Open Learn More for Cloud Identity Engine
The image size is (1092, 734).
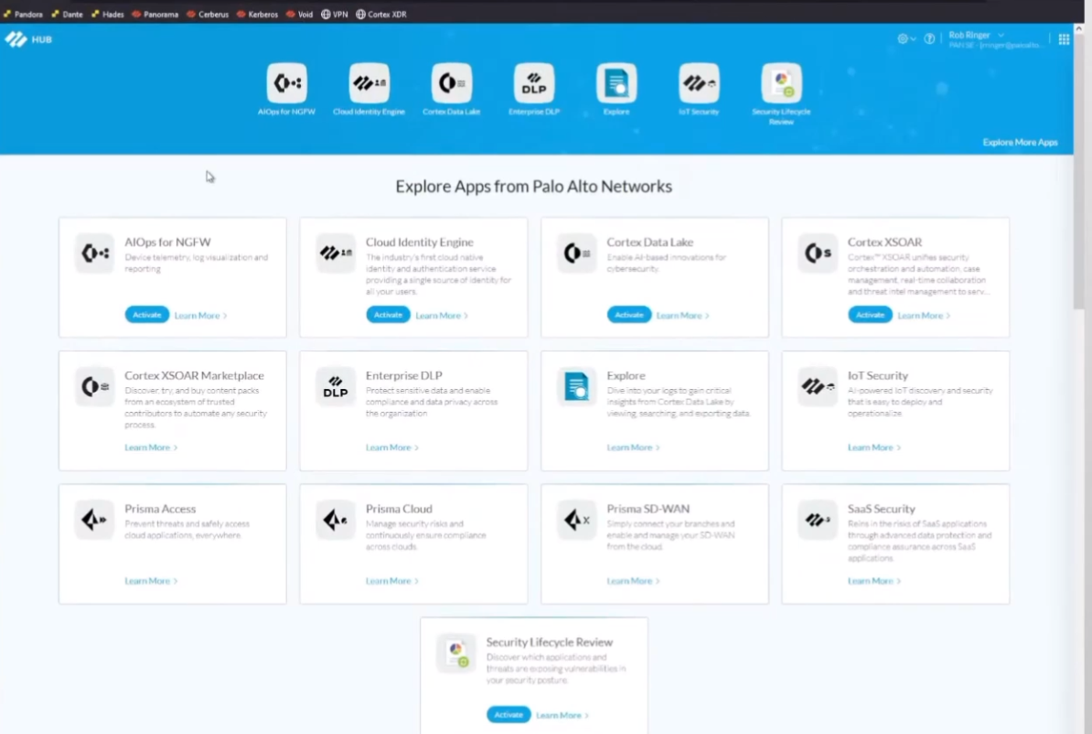(442, 315)
